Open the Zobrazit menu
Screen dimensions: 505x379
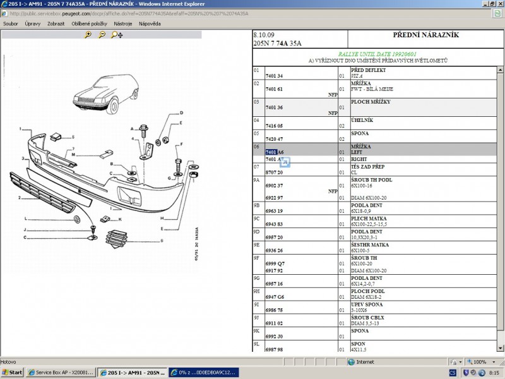click(56, 23)
